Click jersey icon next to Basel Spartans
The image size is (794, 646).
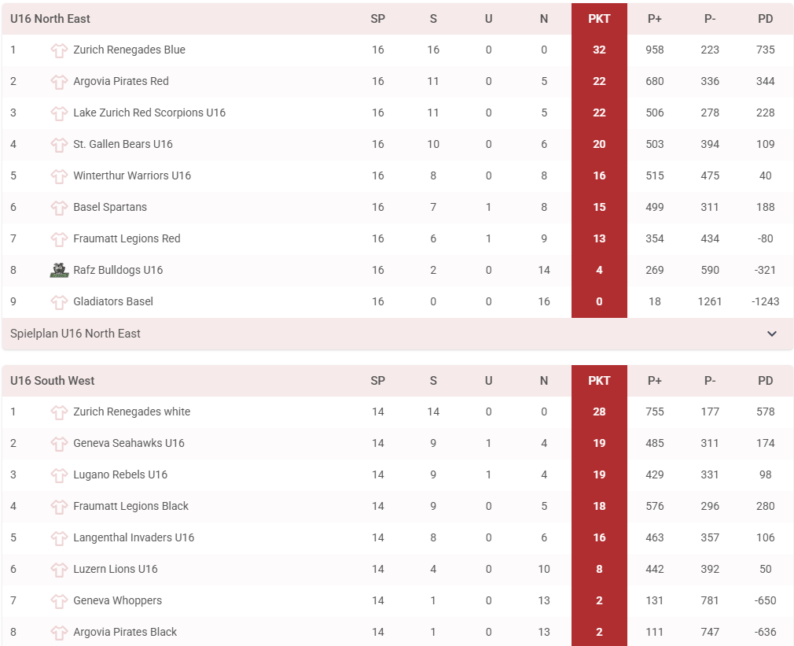[x=59, y=208]
